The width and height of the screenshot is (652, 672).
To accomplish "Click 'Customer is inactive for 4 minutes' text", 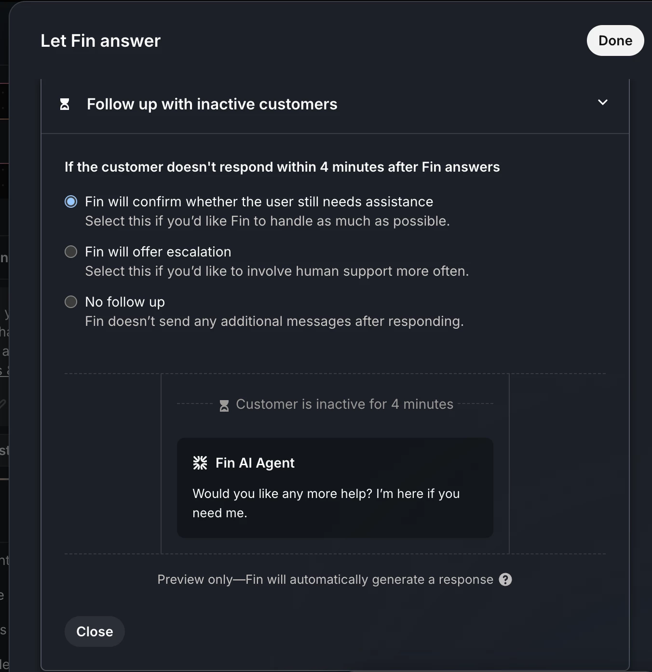I will click(x=345, y=404).
